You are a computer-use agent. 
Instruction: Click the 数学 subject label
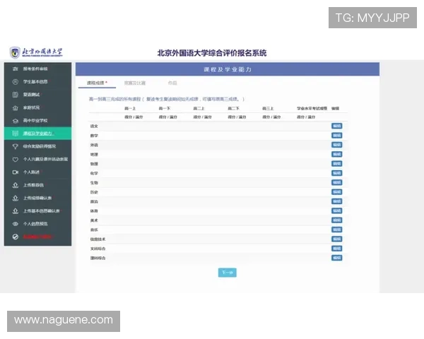94,136
